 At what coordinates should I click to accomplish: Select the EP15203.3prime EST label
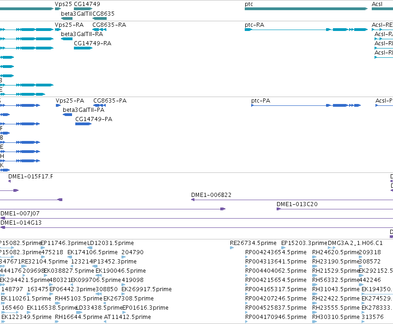pyautogui.click(x=304, y=243)
